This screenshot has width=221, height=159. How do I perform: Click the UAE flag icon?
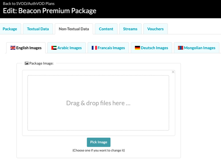[54, 48]
